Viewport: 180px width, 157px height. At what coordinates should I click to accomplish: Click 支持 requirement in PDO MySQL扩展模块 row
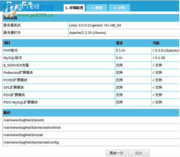click(119, 102)
